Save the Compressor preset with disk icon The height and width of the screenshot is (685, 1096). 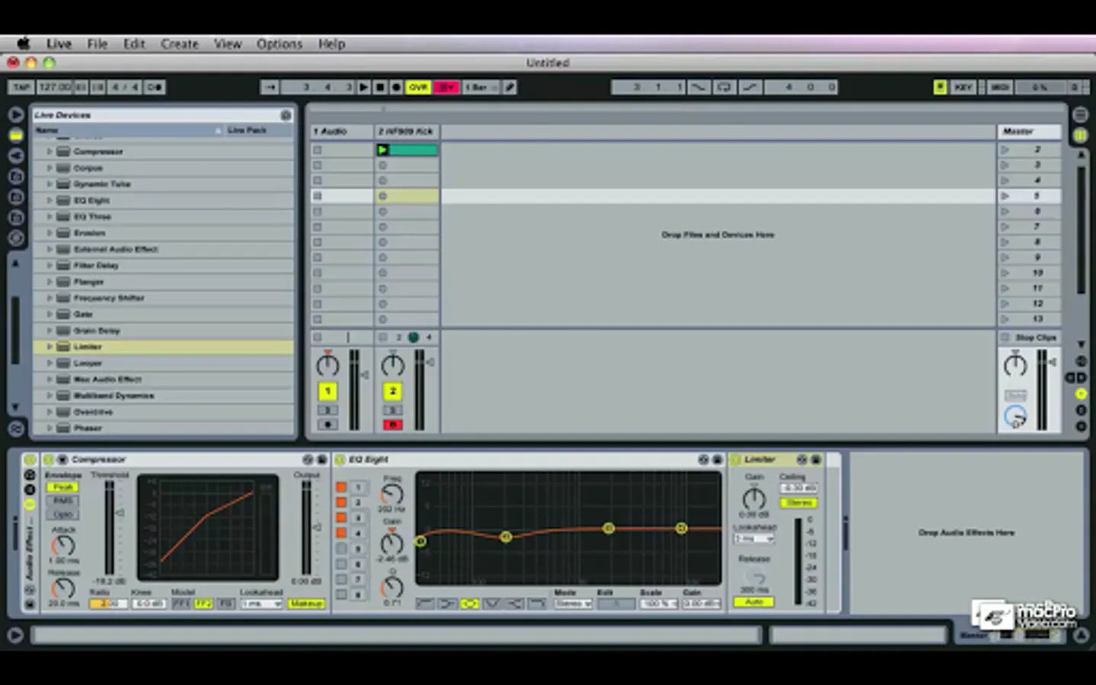[321, 460]
